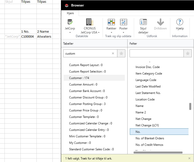Screen dimensions: 194x162
Task: Select table Customer Template : 0
Action: (84, 117)
